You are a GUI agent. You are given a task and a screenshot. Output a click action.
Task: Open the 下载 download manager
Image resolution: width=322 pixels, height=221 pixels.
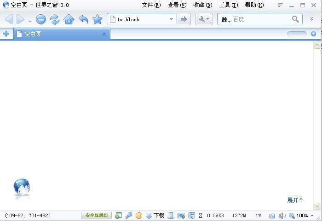[x=155, y=215]
